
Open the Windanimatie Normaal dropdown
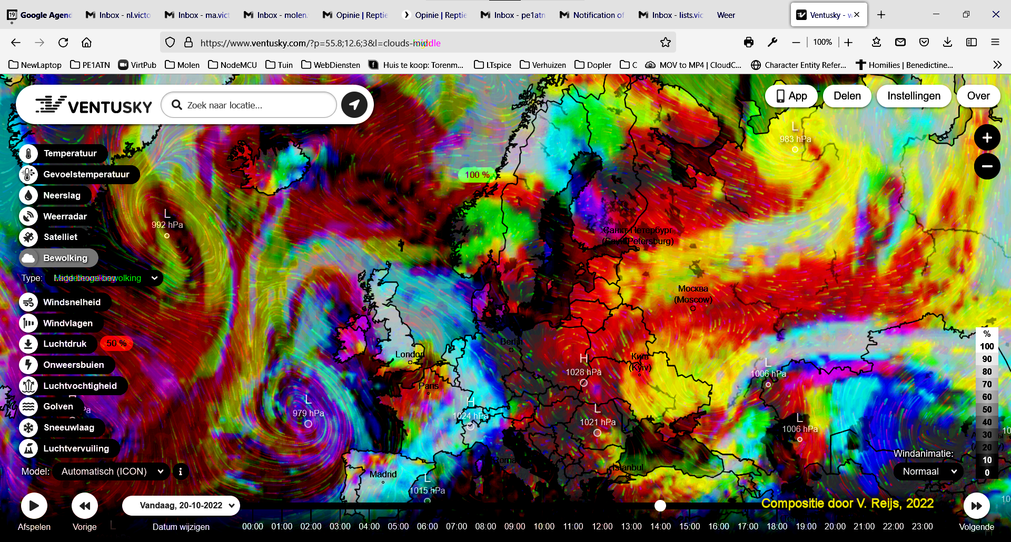point(928,471)
